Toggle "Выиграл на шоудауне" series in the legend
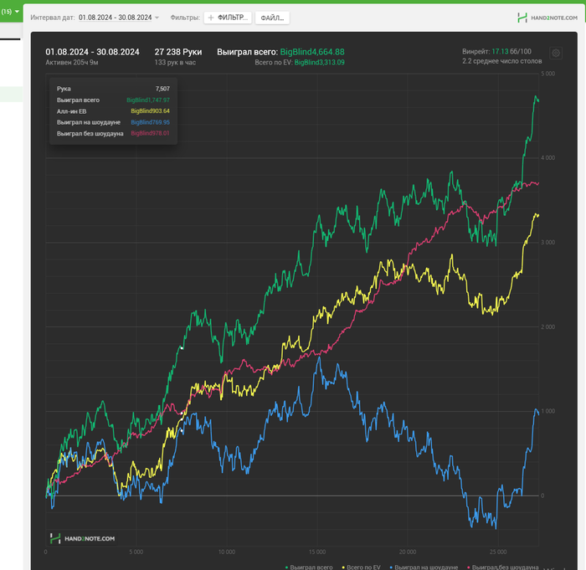The height and width of the screenshot is (570, 586). [426, 567]
